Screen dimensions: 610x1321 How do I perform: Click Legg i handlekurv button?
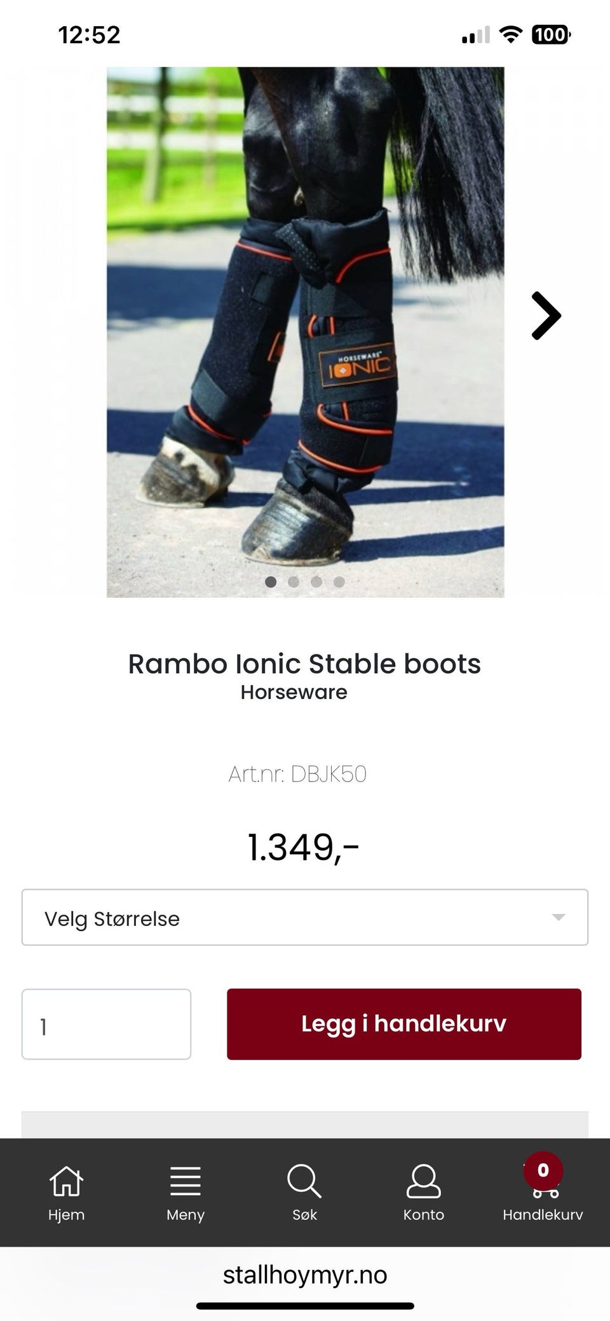(x=404, y=1024)
